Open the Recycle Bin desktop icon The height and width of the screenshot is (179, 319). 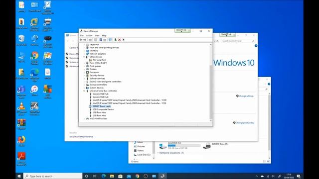tap(21, 40)
